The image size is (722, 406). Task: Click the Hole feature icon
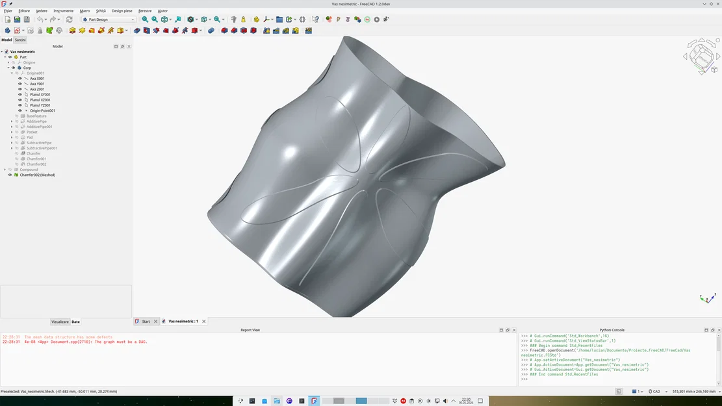(x=146, y=31)
